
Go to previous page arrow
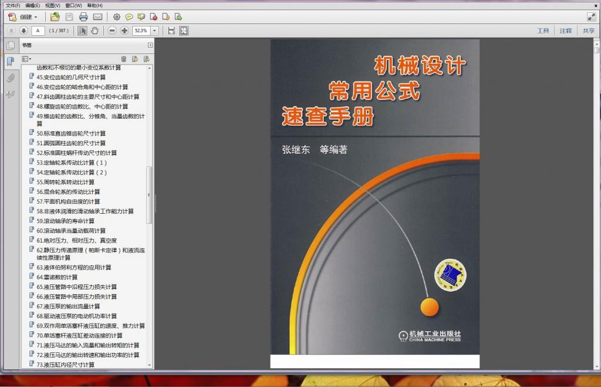12,31
